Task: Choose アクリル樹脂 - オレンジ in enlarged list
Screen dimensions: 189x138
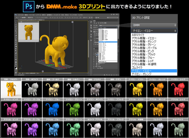Action: [x=154, y=42]
